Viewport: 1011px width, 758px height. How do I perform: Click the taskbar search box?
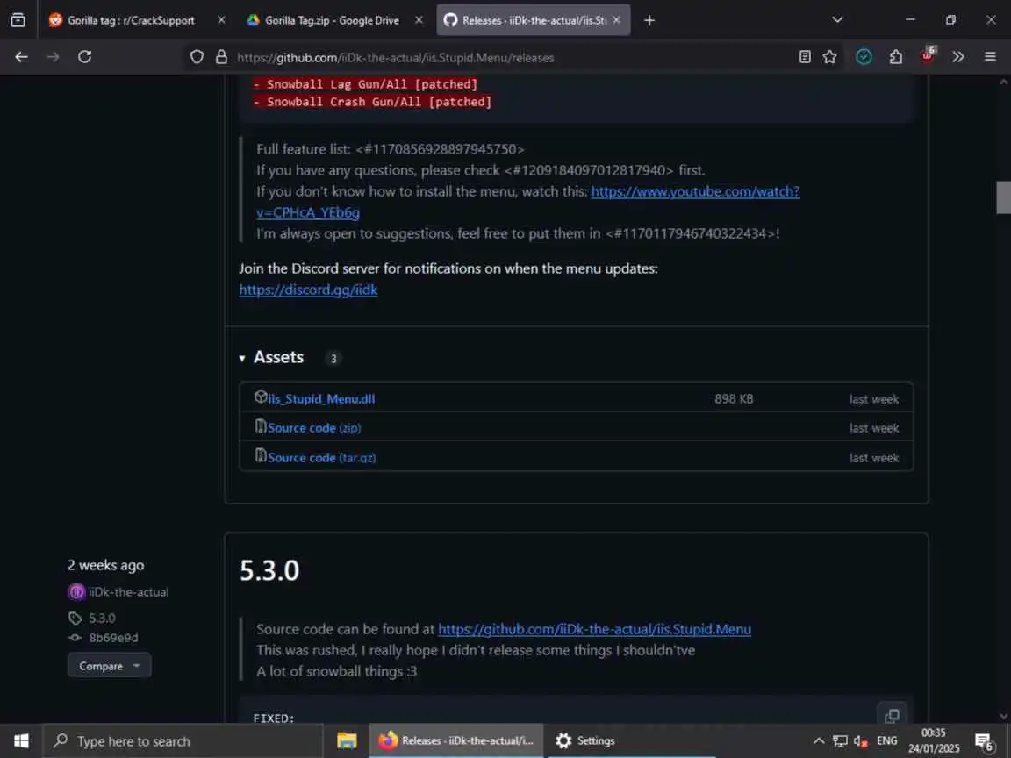tap(183, 741)
